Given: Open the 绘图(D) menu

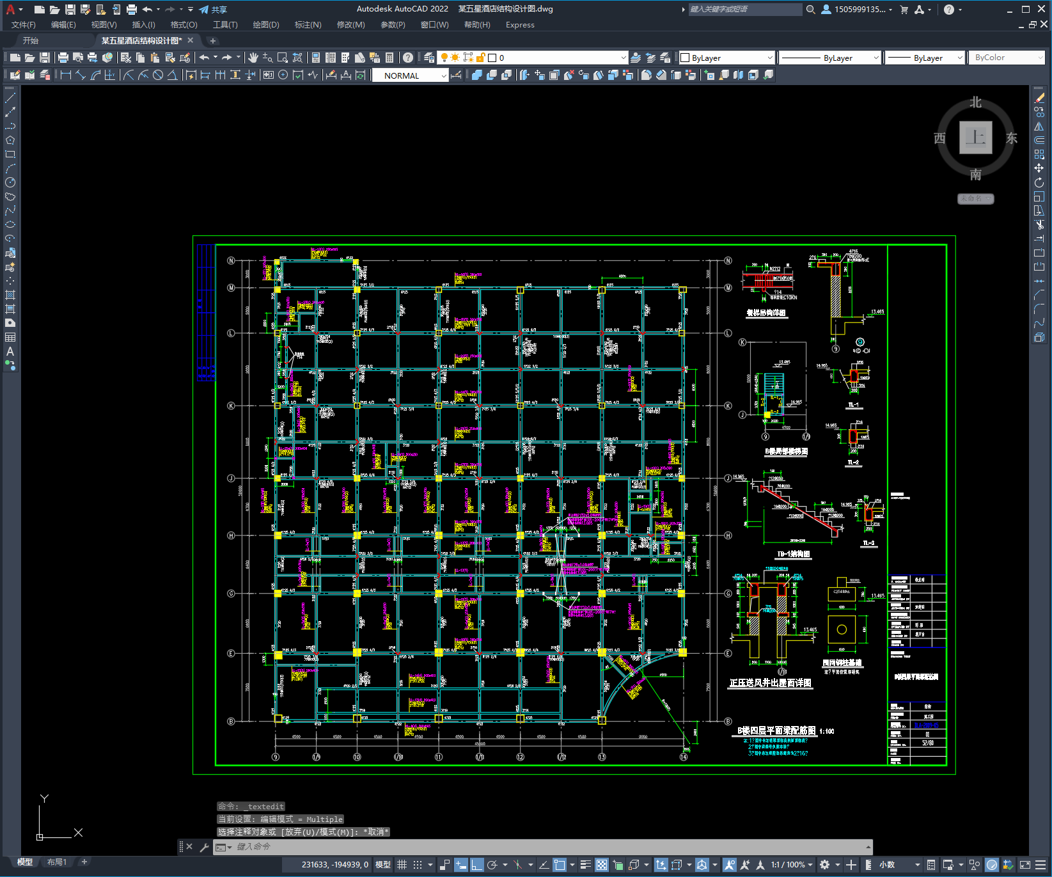Looking at the screenshot, I should coord(266,25).
